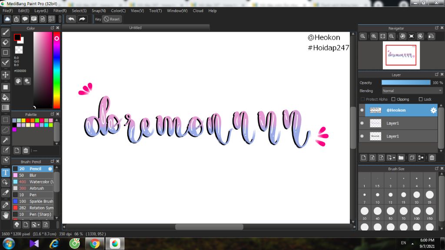Screen dimensions: 445x250
Task: Select the Move tool
Action: [5, 75]
